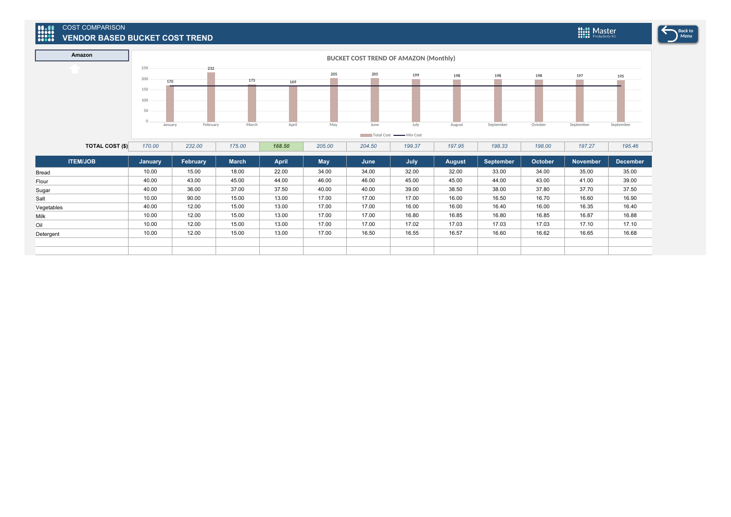Click the Bread row label
Viewport: 731px width, 517px height.
point(43,173)
